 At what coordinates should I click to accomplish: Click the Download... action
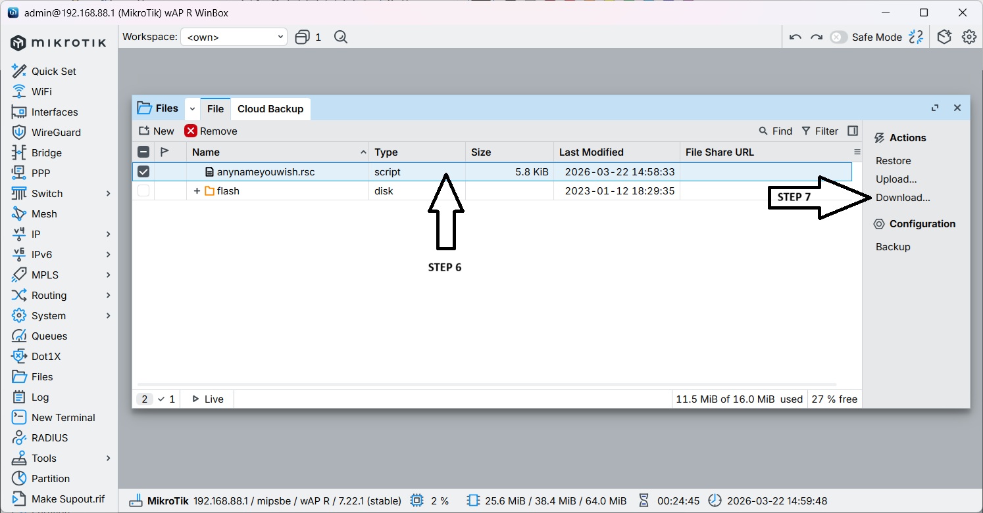pyautogui.click(x=903, y=197)
